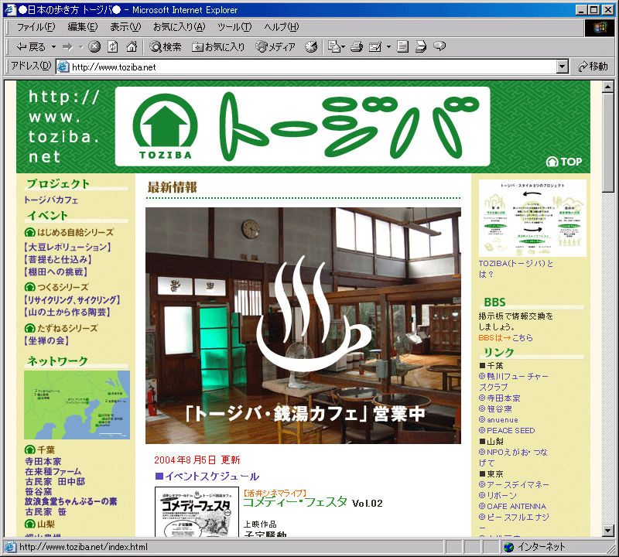Open the お気に入り(A) menu
The image size is (619, 557).
pos(180,27)
